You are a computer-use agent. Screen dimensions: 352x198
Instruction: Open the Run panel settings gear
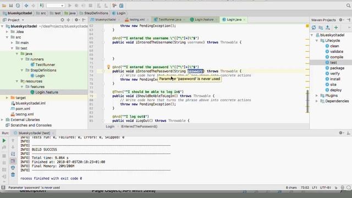(x=341, y=133)
